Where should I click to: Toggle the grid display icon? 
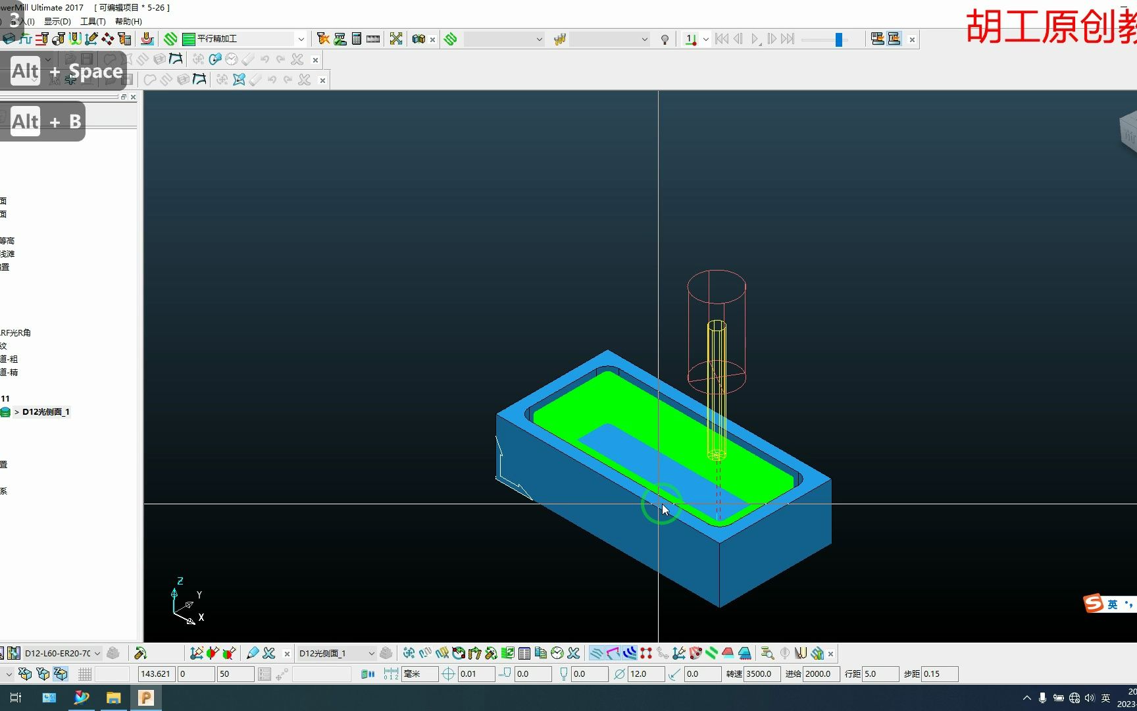coord(85,674)
